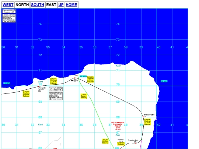Click the cyan TR 4070 tile label

[x=164, y=81]
